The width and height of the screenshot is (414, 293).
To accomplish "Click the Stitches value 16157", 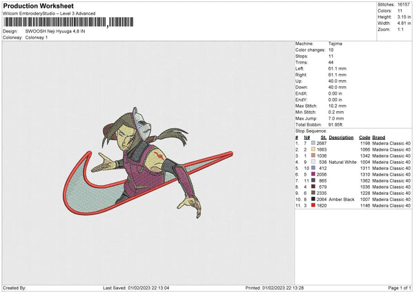I will 404,5.
